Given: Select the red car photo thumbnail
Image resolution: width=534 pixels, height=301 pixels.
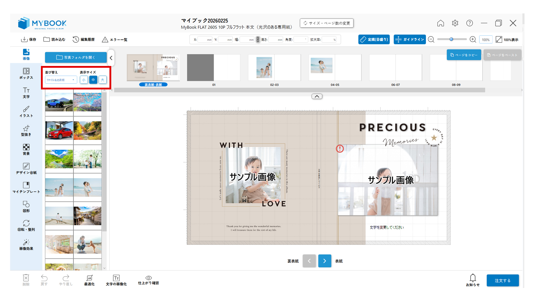Looking at the screenshot, I should pos(59,130).
